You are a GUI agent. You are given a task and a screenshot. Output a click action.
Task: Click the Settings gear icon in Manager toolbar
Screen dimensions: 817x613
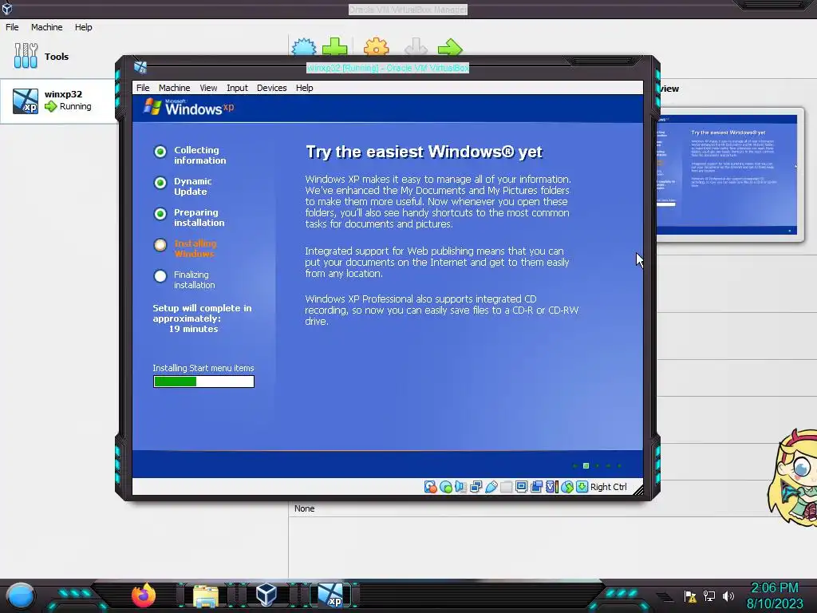click(x=377, y=48)
